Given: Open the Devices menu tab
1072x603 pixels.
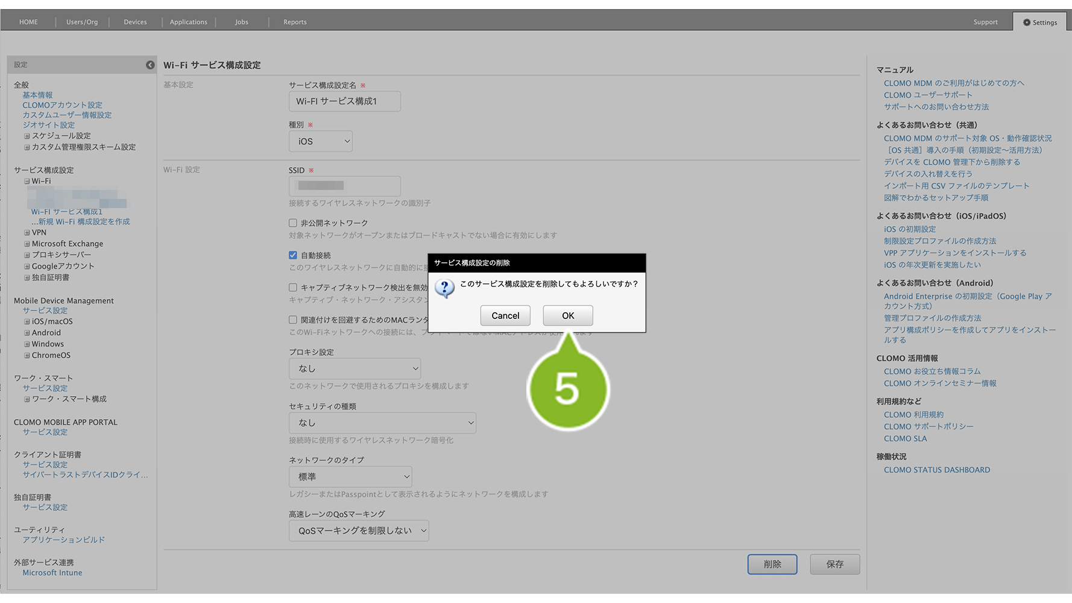Looking at the screenshot, I should pos(135,22).
